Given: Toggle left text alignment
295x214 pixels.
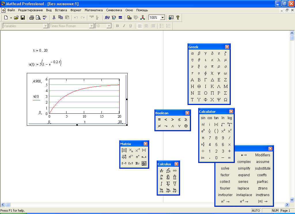Looking at the screenshot, I should click(140, 26).
